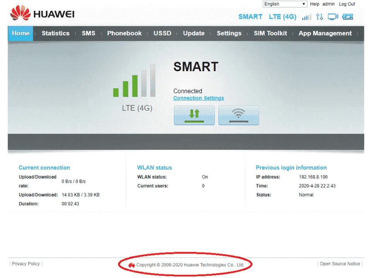Click the Current connection heading
The image size is (372, 278).
click(45, 168)
